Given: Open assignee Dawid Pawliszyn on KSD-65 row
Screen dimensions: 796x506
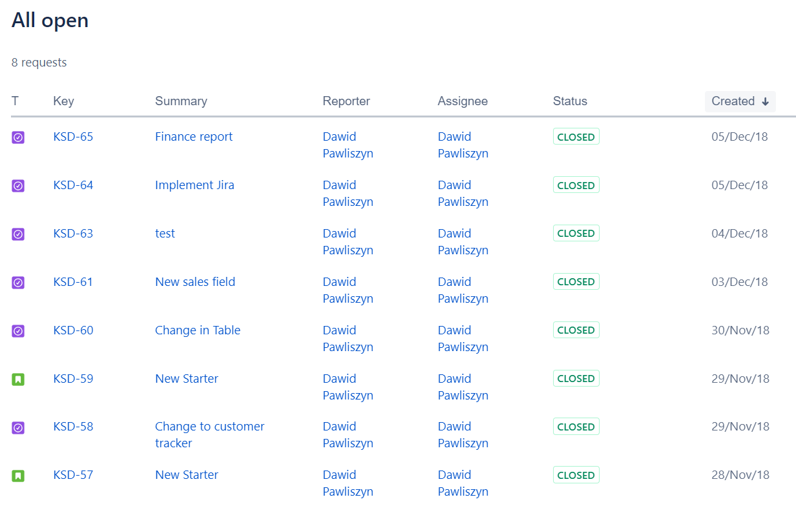Looking at the screenshot, I should pos(463,145).
